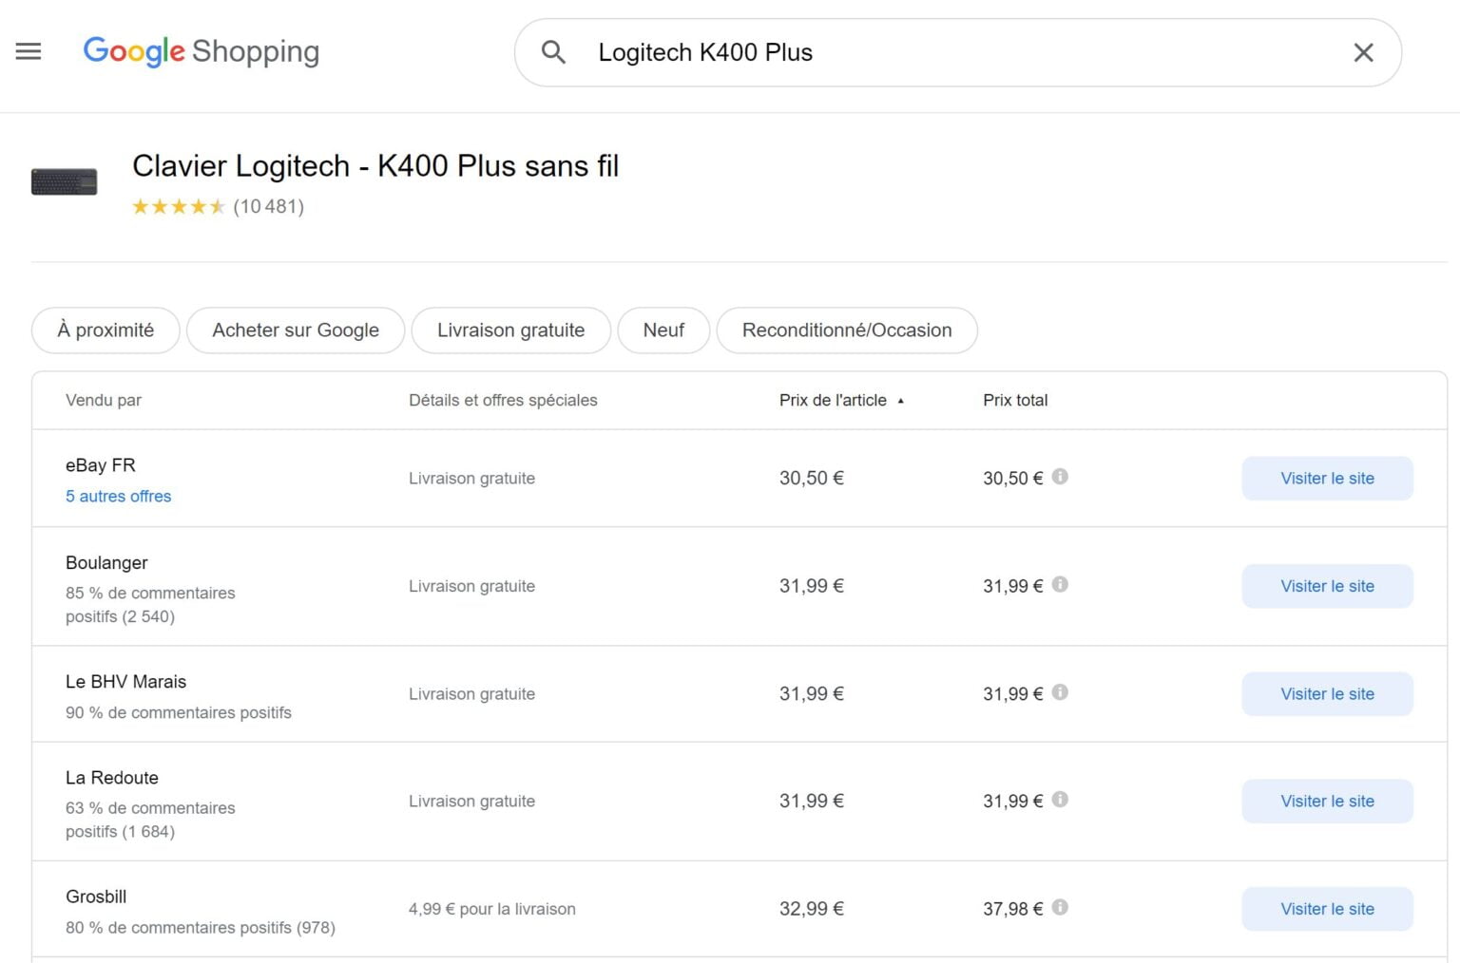Open the hamburger main menu
The width and height of the screenshot is (1460, 963).
coord(29,51)
